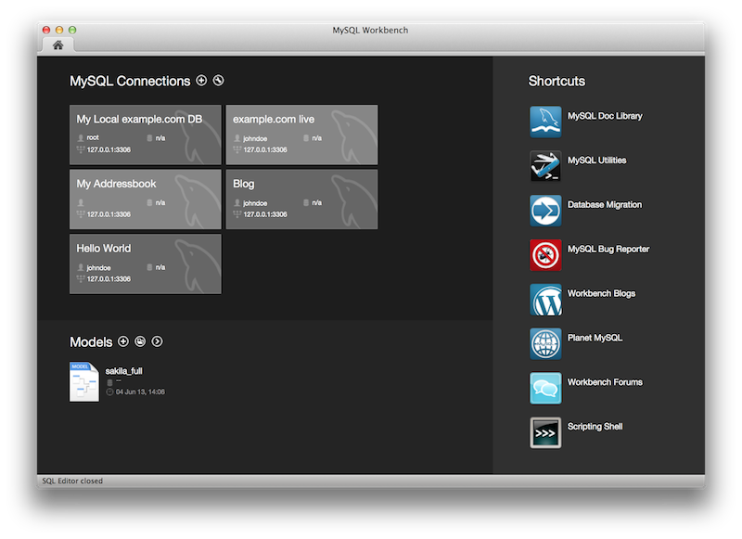The width and height of the screenshot is (742, 539).
Task: Create a new model with plus icon
Action: 123,342
